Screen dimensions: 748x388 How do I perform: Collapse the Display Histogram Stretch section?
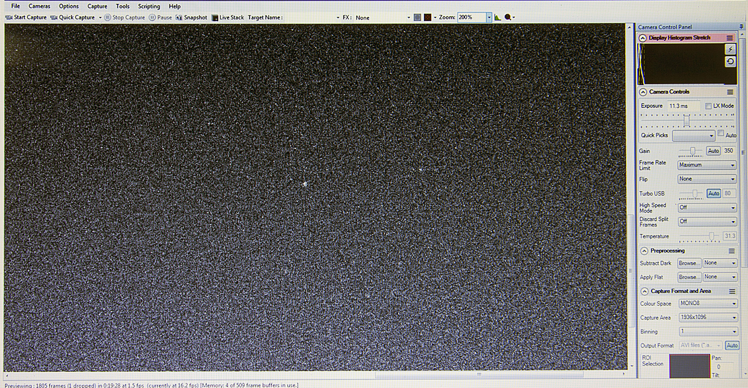[x=643, y=38]
